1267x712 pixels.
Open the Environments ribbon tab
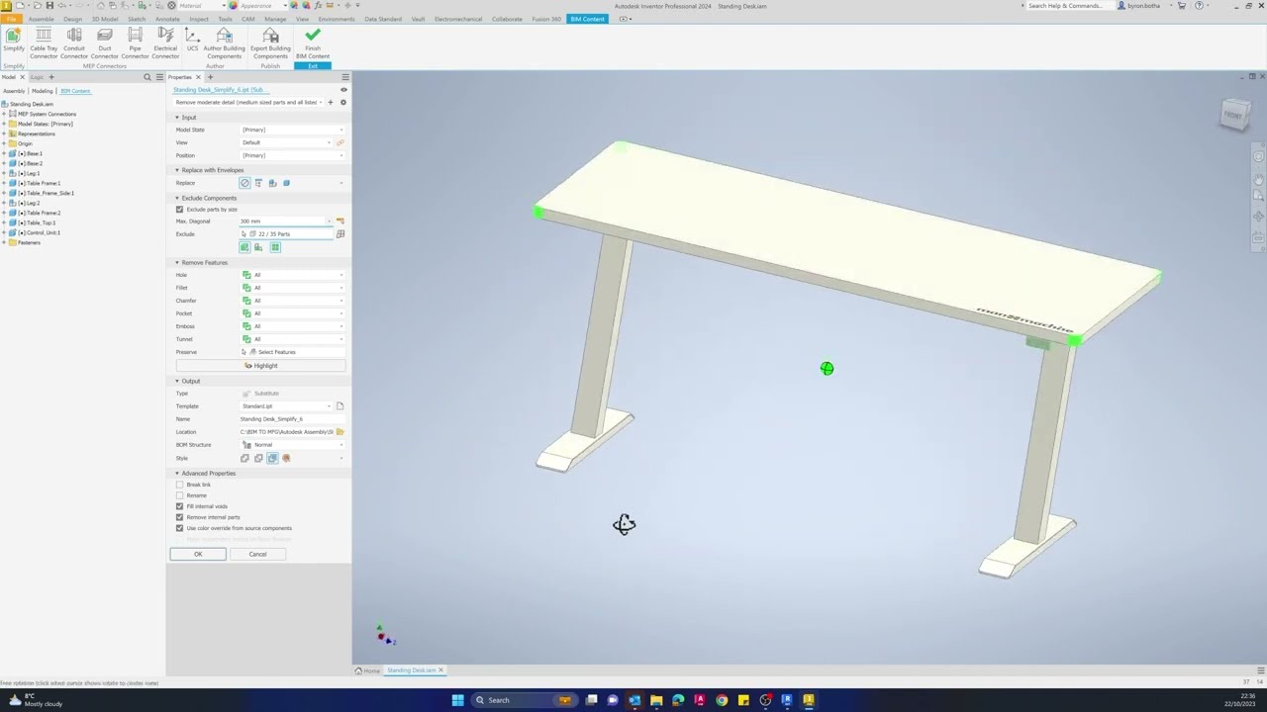click(x=337, y=19)
